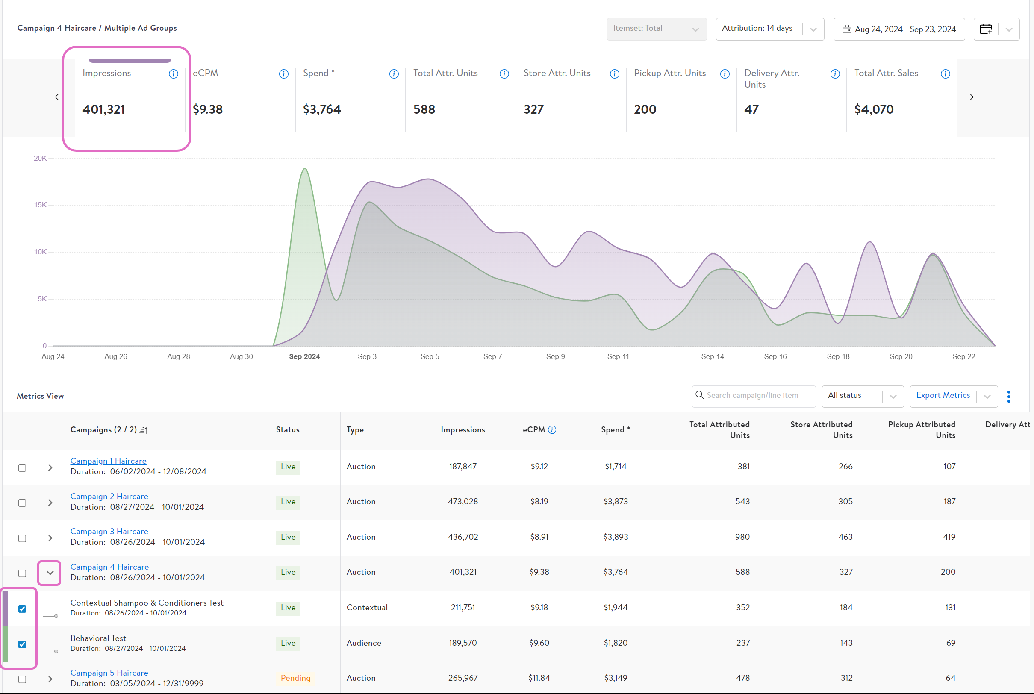1034x694 pixels.
Task: Check the Campaign 1 Haircare checkbox
Action: 22,468
